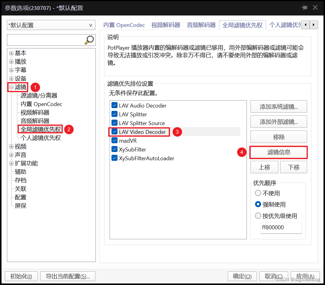Select the 全局滤镜优先权 tab
This screenshot has width=325, height=285.
[242, 25]
